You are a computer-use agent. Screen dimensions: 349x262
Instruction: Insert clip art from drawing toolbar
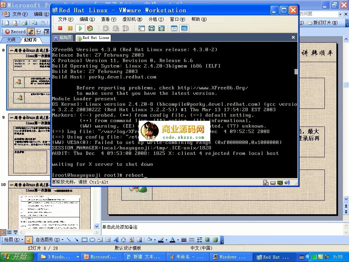click(131, 240)
